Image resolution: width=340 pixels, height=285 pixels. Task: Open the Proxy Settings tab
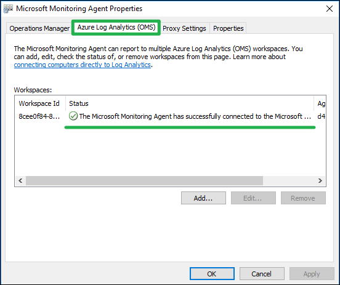click(x=184, y=28)
